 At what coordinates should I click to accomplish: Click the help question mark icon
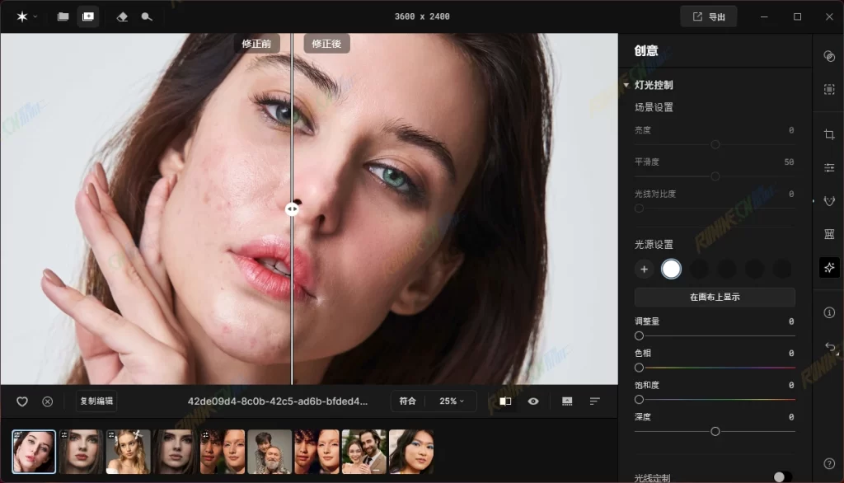(829, 463)
